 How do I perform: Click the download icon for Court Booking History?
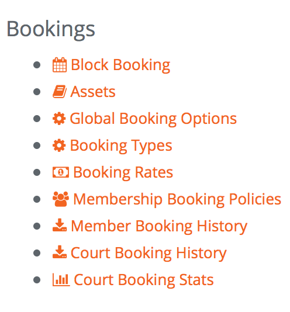tap(60, 252)
